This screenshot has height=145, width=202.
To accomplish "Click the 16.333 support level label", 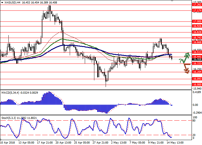I will (197, 64).
